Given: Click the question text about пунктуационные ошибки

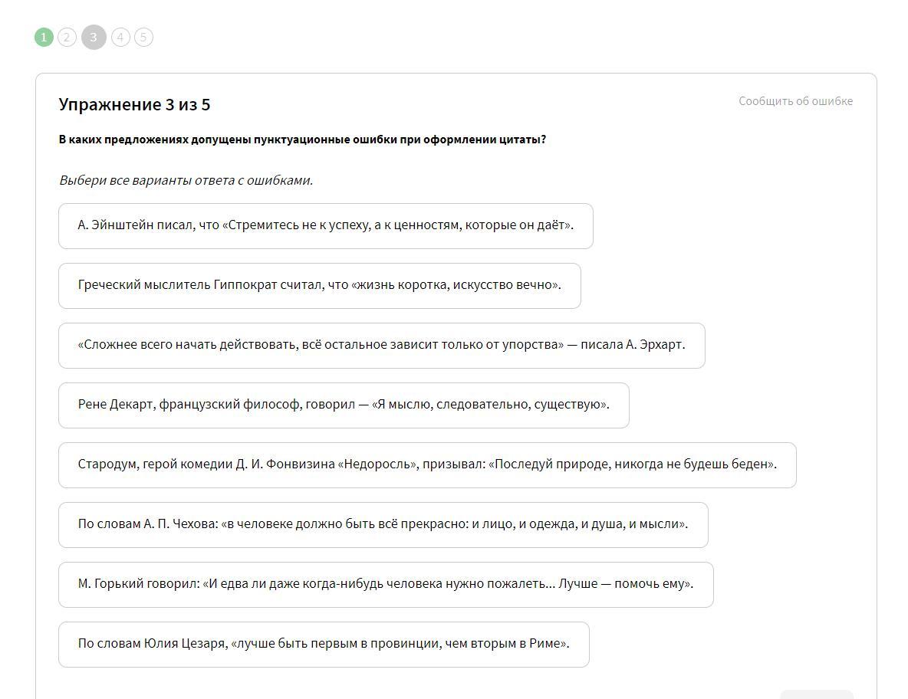Looking at the screenshot, I should (302, 139).
